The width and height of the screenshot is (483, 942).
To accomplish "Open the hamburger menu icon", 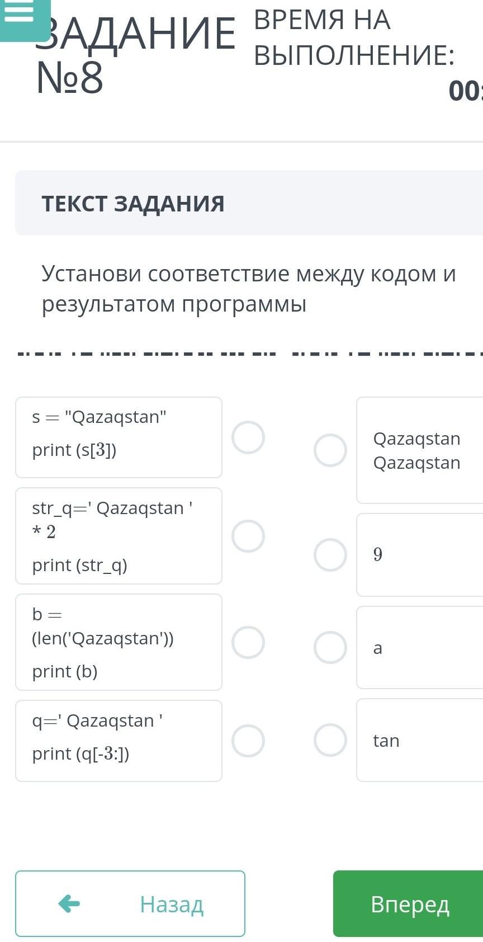I will (19, 15).
